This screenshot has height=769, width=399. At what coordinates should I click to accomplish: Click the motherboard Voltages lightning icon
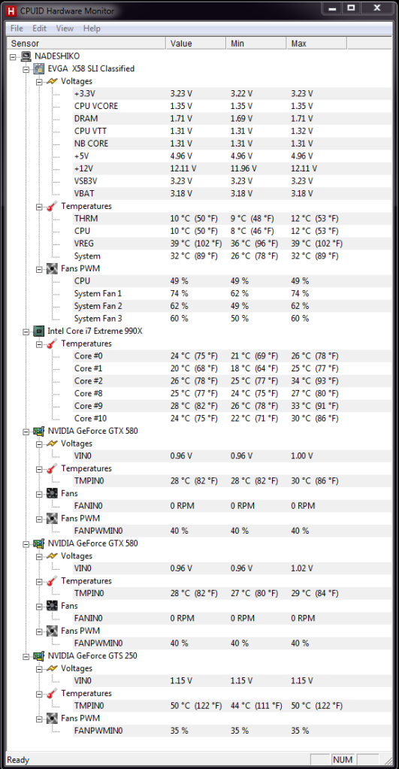click(52, 81)
